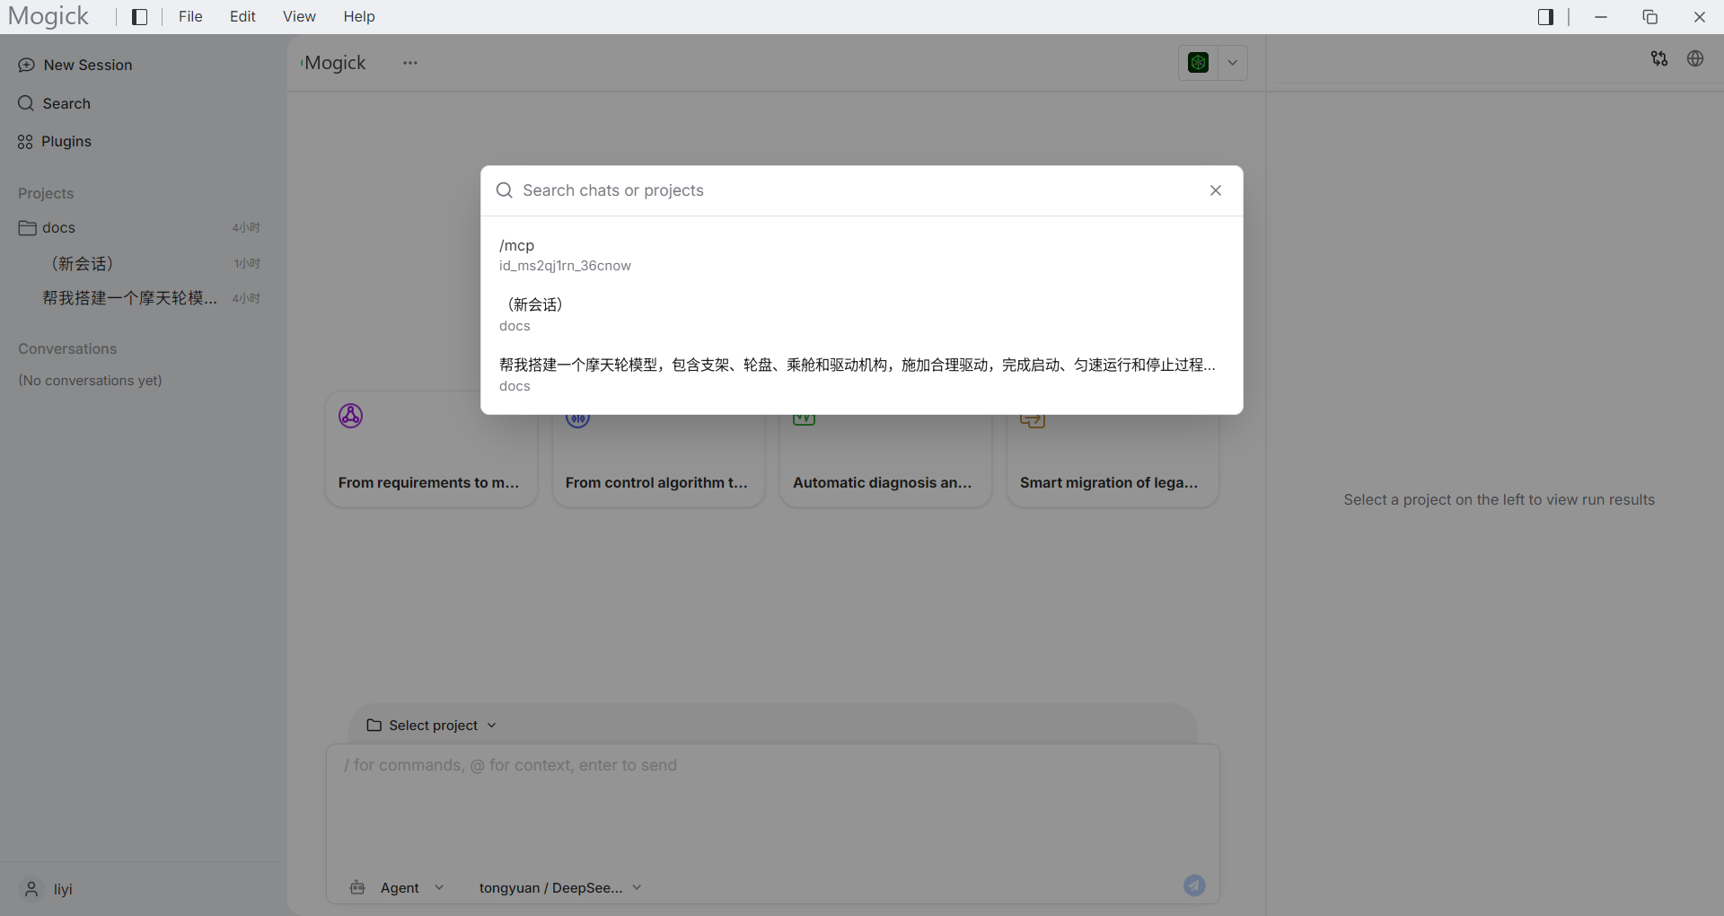1724x916 pixels.
Task: Click the Agent robot icon
Action: (357, 887)
